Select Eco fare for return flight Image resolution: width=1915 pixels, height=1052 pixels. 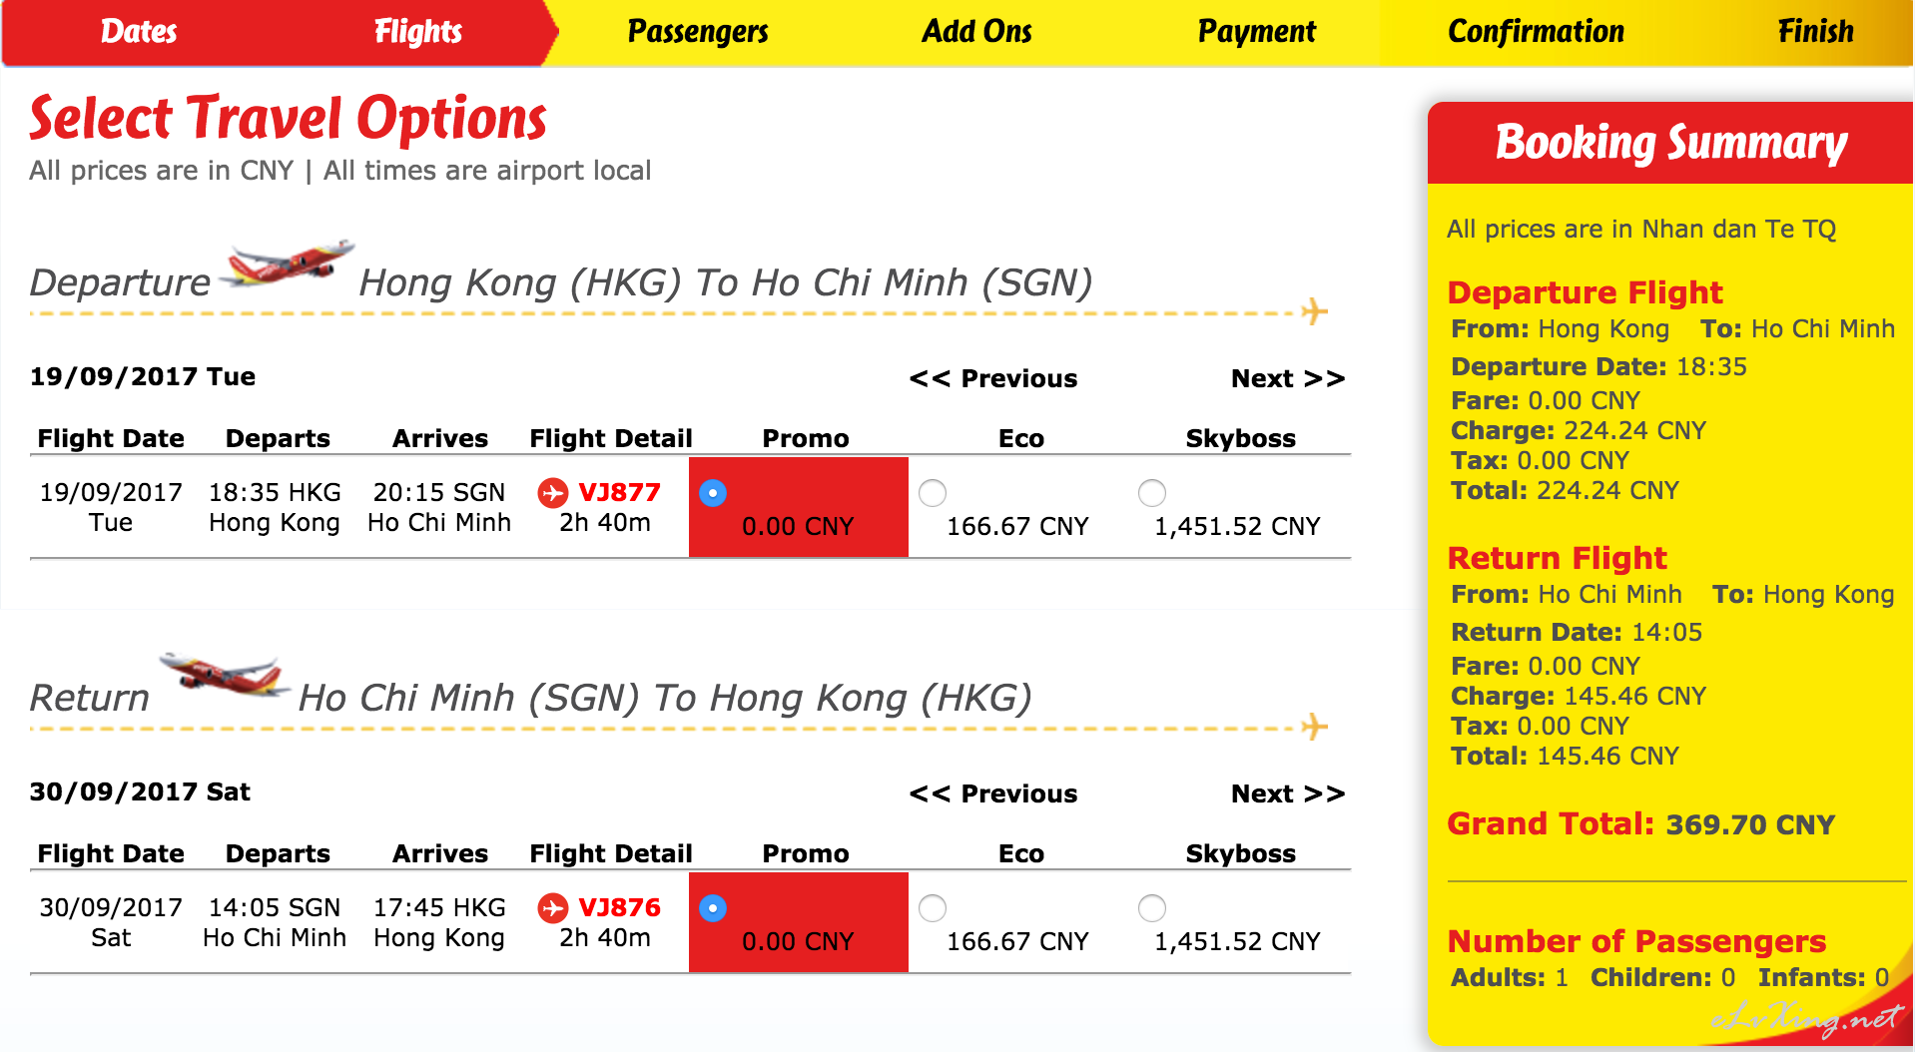(933, 907)
